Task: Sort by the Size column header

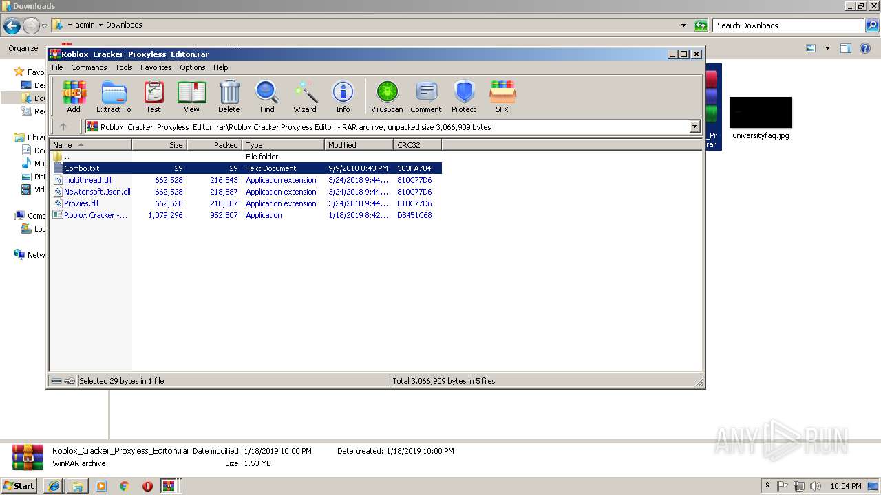Action: (159, 145)
